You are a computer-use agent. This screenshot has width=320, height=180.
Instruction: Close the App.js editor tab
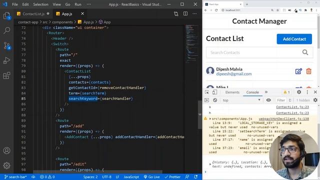tap(82, 13)
